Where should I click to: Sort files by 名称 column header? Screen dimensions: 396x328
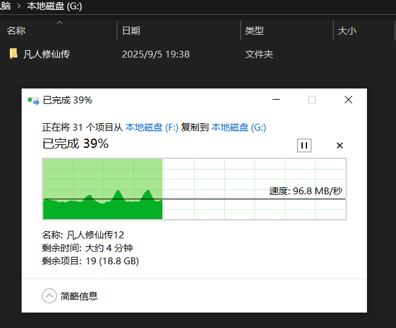point(16,30)
